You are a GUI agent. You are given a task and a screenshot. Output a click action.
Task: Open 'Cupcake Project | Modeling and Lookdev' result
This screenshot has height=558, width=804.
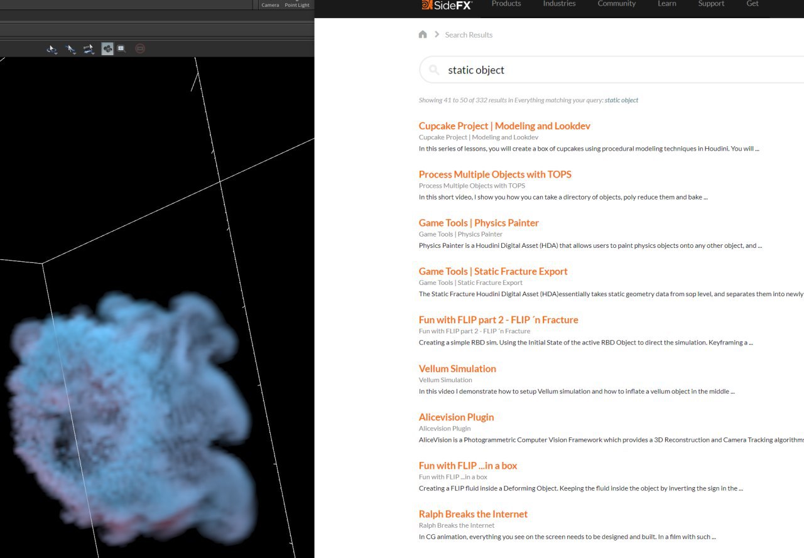[x=504, y=126]
